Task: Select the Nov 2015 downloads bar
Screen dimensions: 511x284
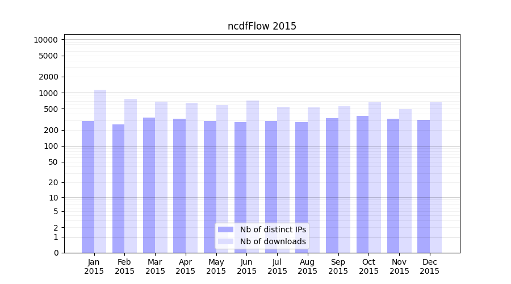Action: click(405, 181)
